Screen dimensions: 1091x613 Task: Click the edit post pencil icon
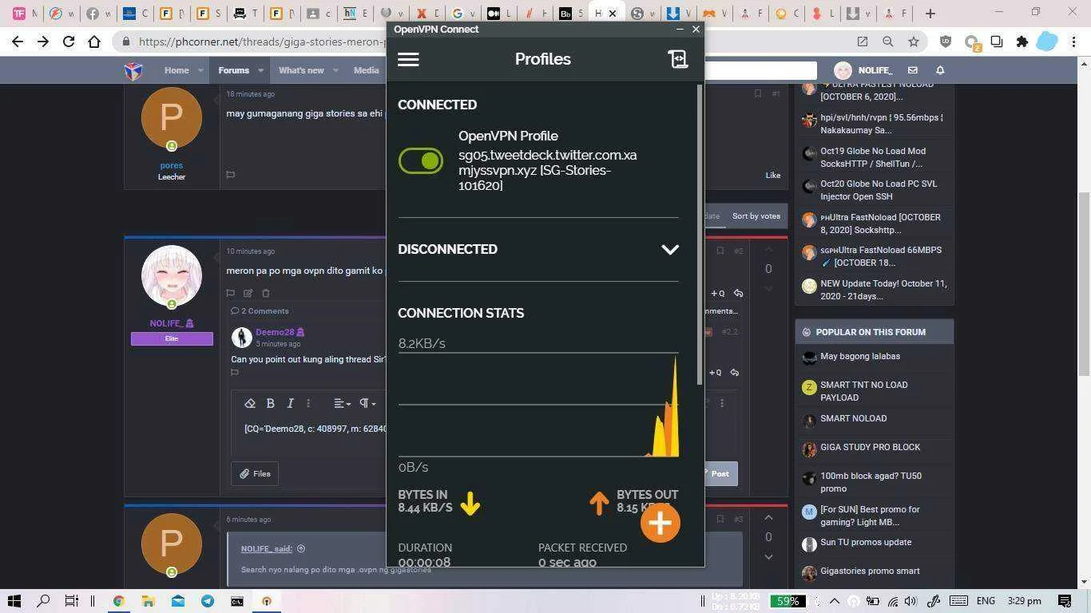(248, 293)
